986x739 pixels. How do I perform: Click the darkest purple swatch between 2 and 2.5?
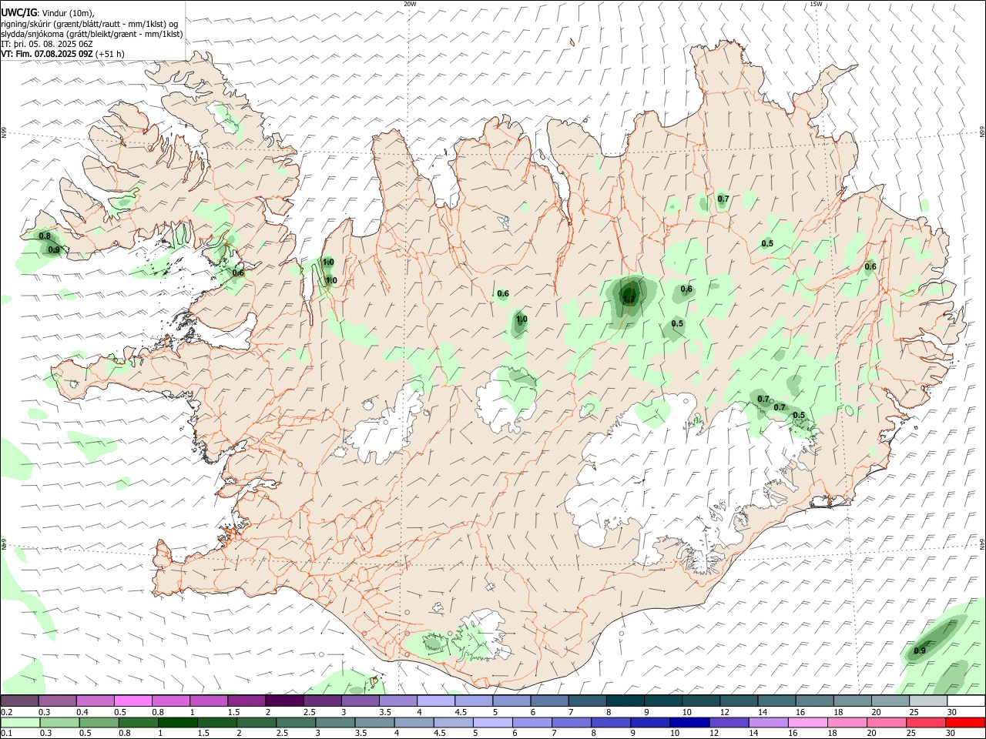click(x=284, y=701)
